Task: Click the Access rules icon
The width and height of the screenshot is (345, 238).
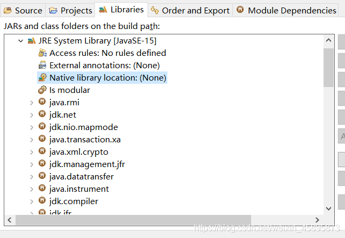Action: click(x=42, y=53)
